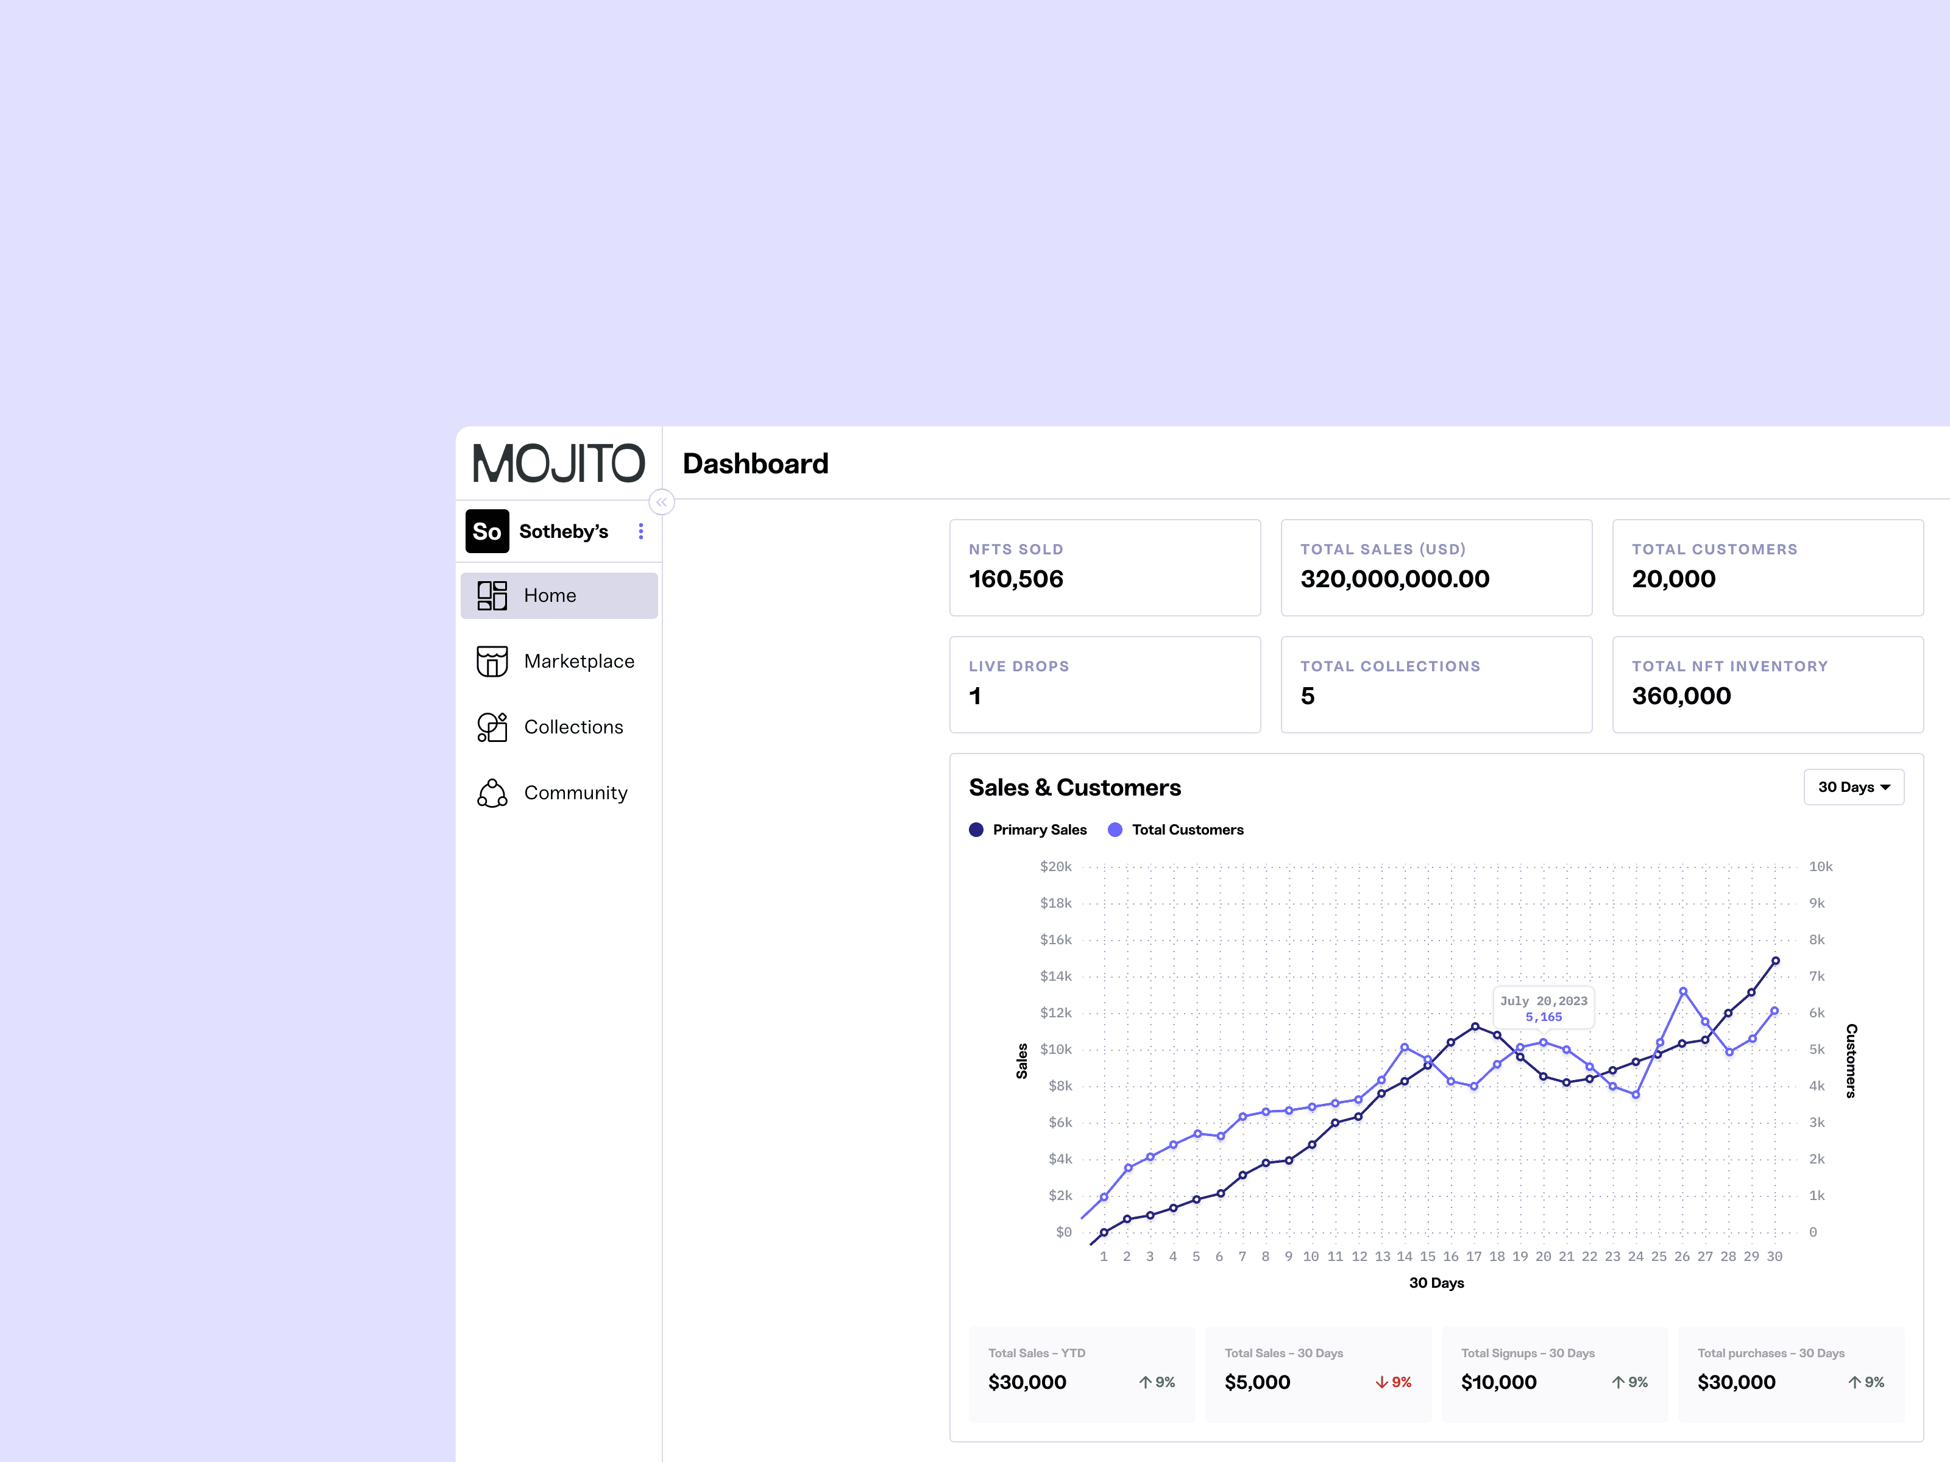The image size is (1950, 1462).
Task: Click the July 20, 2023 chart tooltip
Action: tap(1544, 1008)
